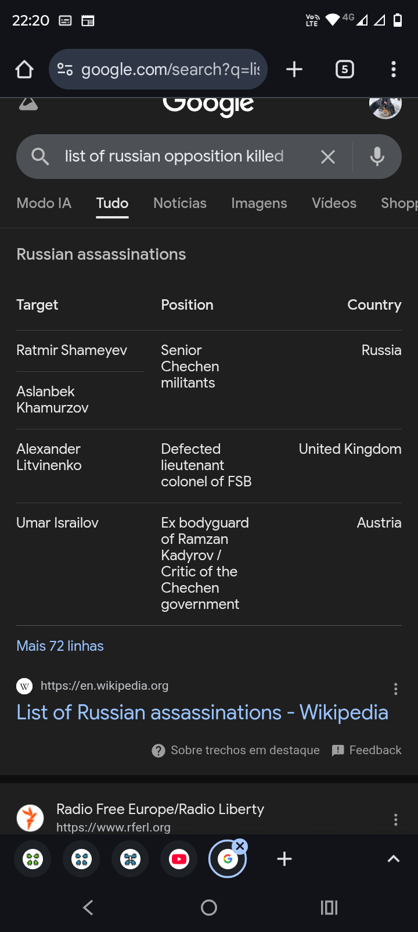Image resolution: width=418 pixels, height=932 pixels.
Task: Close the active Google tab in strip
Action: pyautogui.click(x=240, y=847)
